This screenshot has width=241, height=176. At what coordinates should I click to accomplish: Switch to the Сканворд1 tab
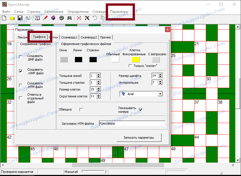pyautogui.click(x=69, y=37)
